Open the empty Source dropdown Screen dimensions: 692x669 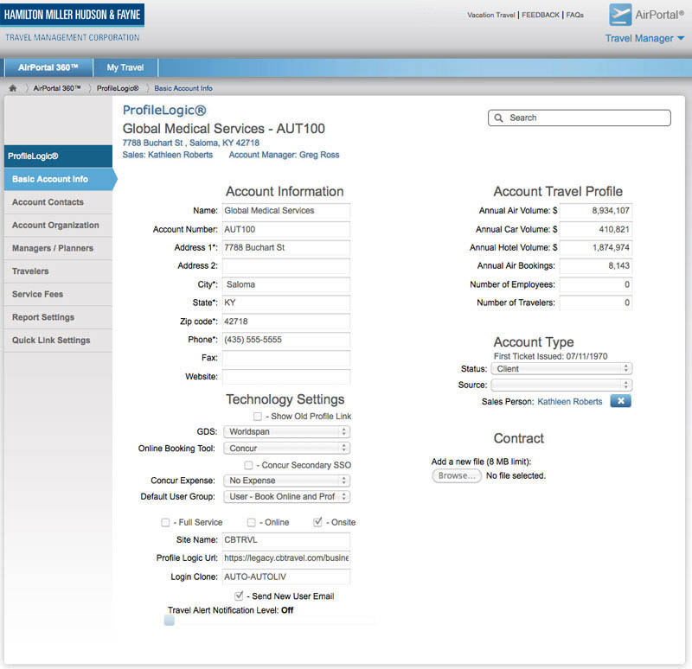coord(561,385)
